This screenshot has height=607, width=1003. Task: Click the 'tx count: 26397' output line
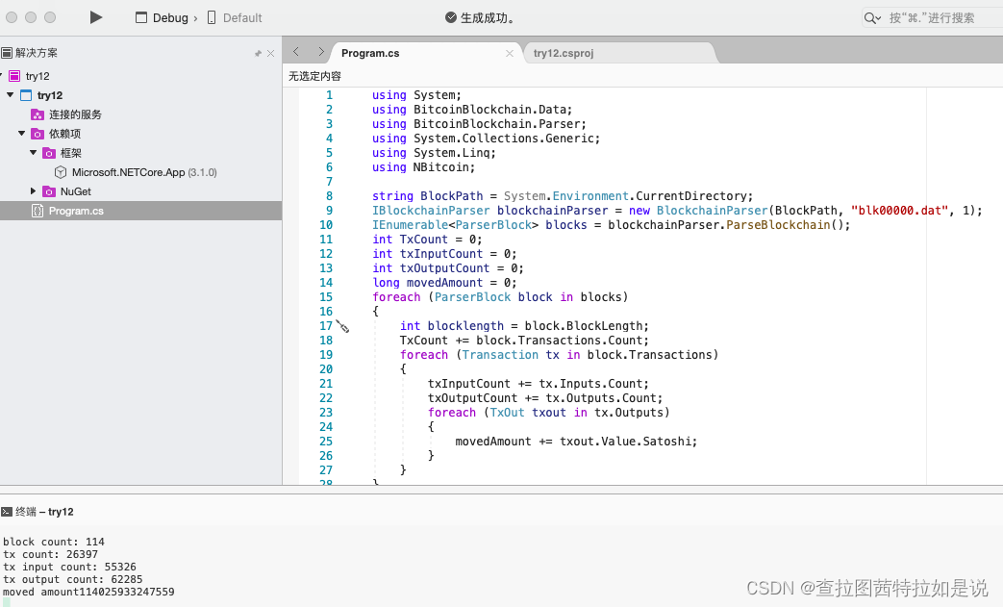tap(51, 554)
